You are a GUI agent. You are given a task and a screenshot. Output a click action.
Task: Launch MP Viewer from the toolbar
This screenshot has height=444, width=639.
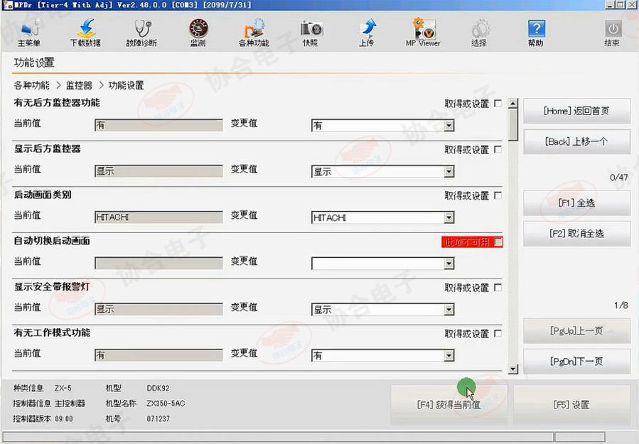[x=423, y=33]
